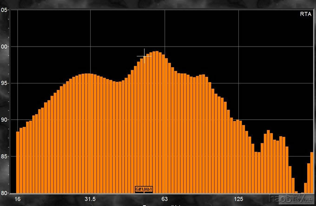Click the 100 dB level axis label
316x206 pixels.
pos(4,47)
